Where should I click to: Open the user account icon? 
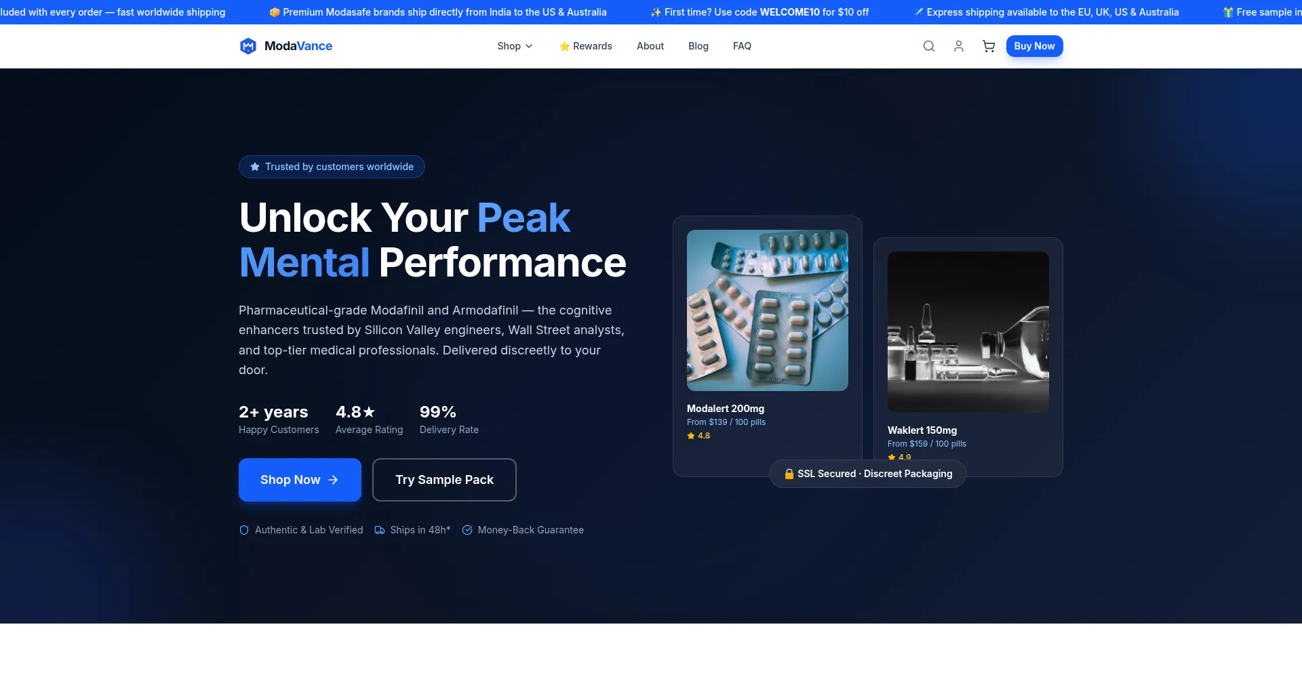coord(959,46)
